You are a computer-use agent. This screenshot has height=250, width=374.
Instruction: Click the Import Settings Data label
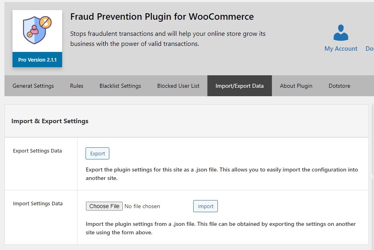[38, 203]
